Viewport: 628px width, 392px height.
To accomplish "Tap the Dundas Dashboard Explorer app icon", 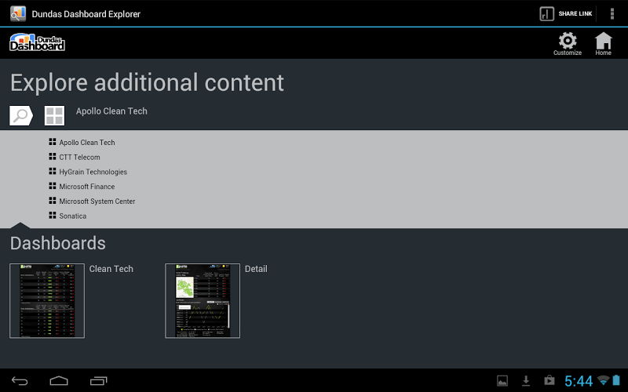I will [18, 13].
